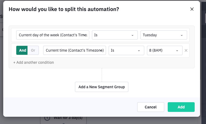Click the clock icon on the Wait step
This screenshot has width=206, height=124.
(47, 118)
